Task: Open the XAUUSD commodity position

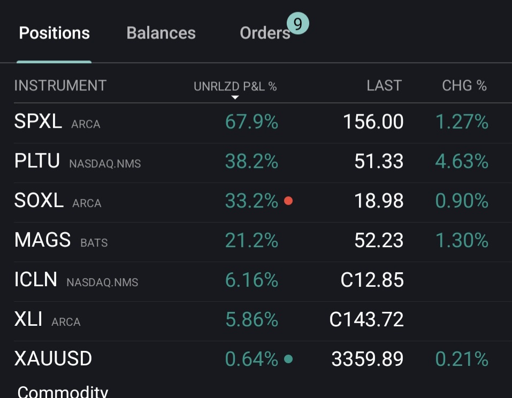Action: click(54, 359)
